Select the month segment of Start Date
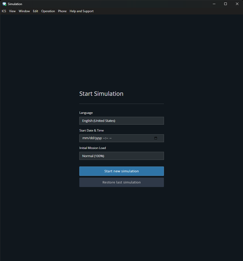Viewport: 243px width, 261px height. tap(85, 138)
